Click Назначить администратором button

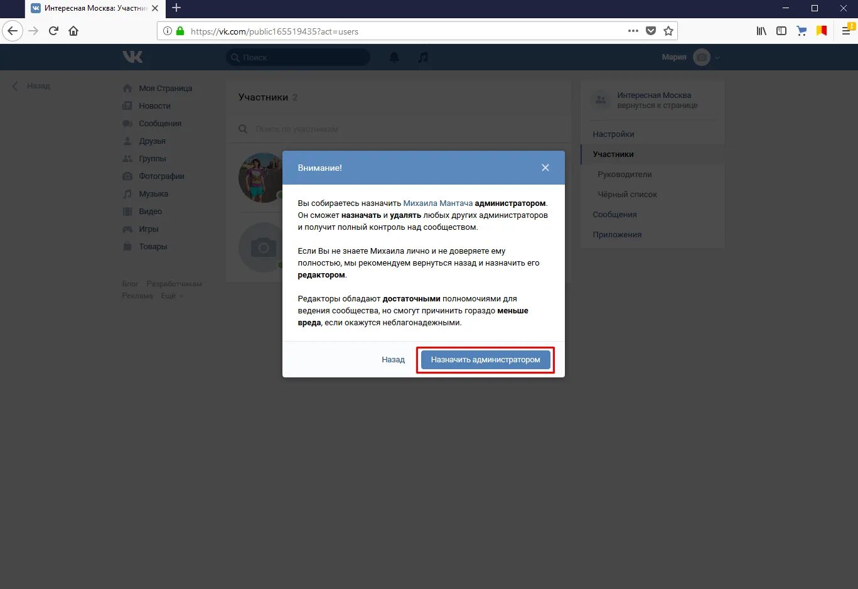coord(485,360)
